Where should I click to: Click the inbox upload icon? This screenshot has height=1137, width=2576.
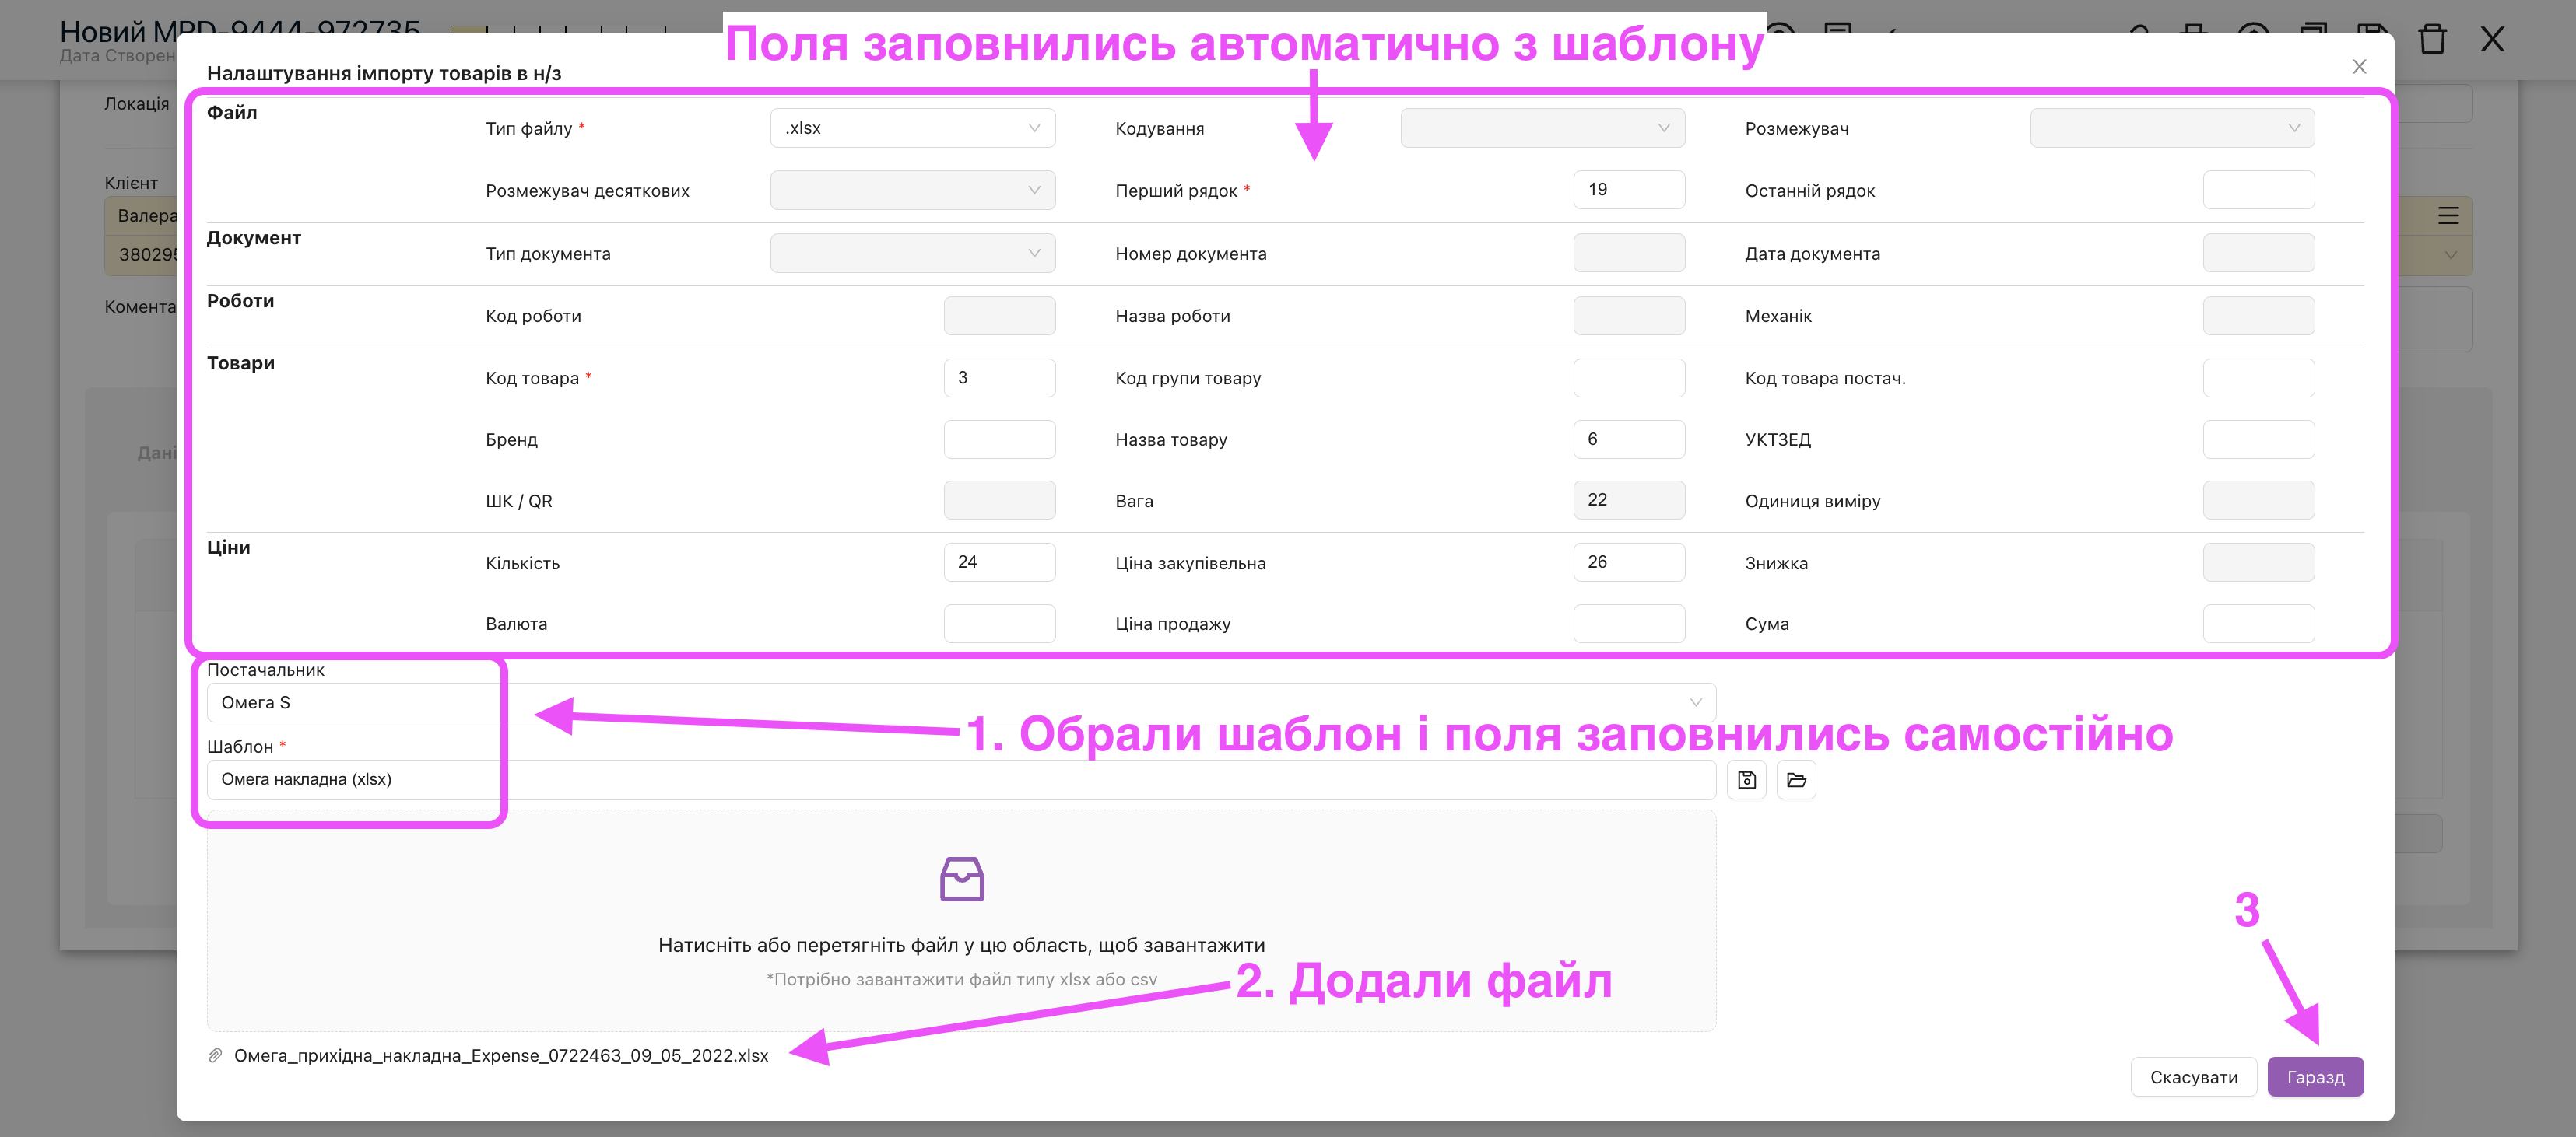pos(961,880)
